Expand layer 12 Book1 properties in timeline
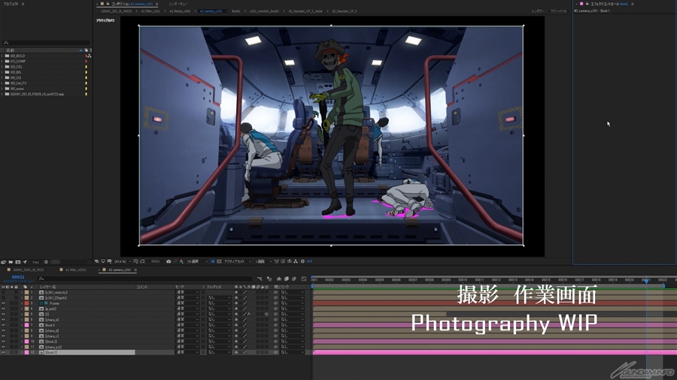 point(22,352)
